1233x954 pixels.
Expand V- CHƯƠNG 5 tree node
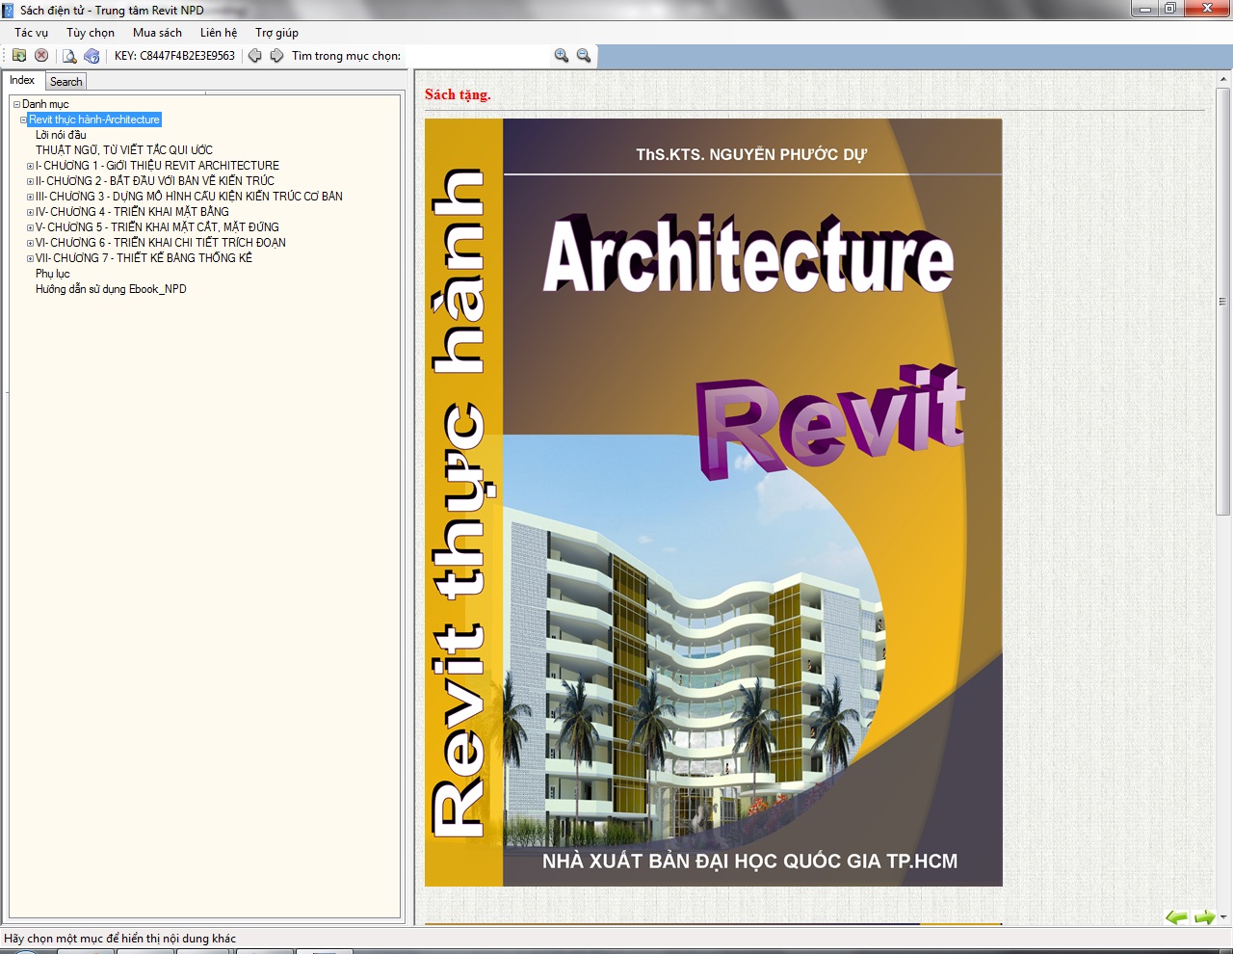[30, 227]
